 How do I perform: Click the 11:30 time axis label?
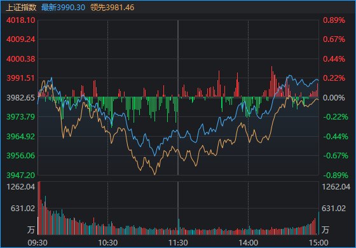(x=178, y=243)
